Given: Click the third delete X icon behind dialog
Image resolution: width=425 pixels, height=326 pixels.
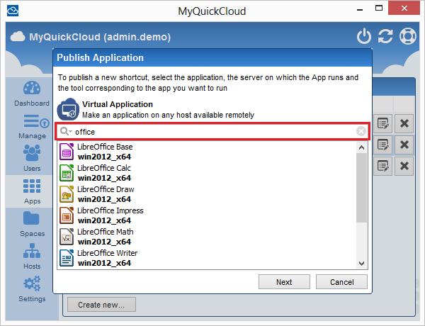Looking at the screenshot, I should (x=404, y=166).
